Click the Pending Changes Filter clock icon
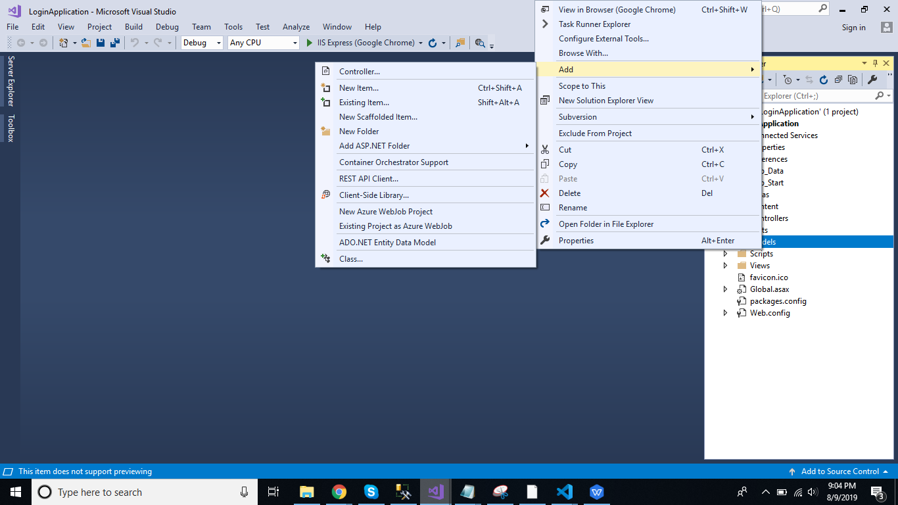This screenshot has height=505, width=898. (788, 80)
